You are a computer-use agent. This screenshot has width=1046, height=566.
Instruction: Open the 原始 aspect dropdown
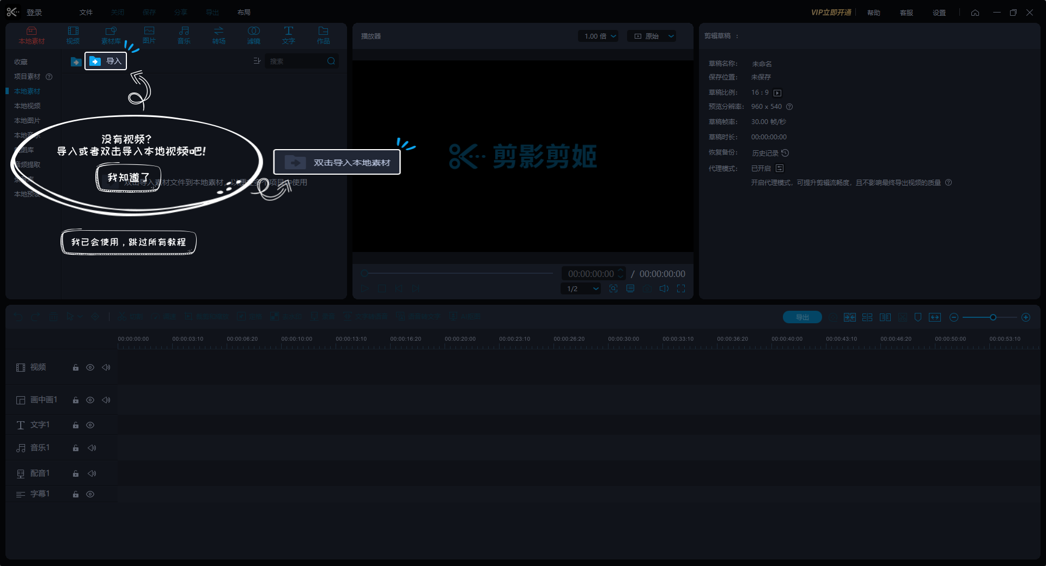[652, 36]
